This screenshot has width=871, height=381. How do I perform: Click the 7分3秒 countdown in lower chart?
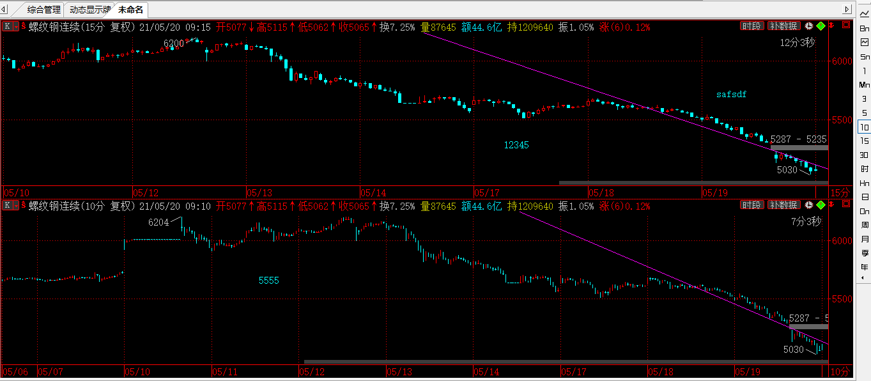(806, 222)
